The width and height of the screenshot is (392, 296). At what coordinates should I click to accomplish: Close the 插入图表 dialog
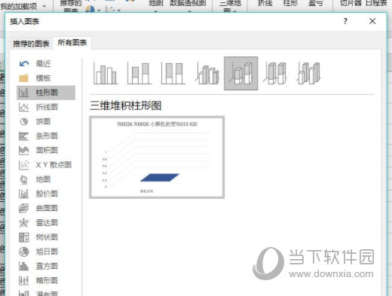372,21
